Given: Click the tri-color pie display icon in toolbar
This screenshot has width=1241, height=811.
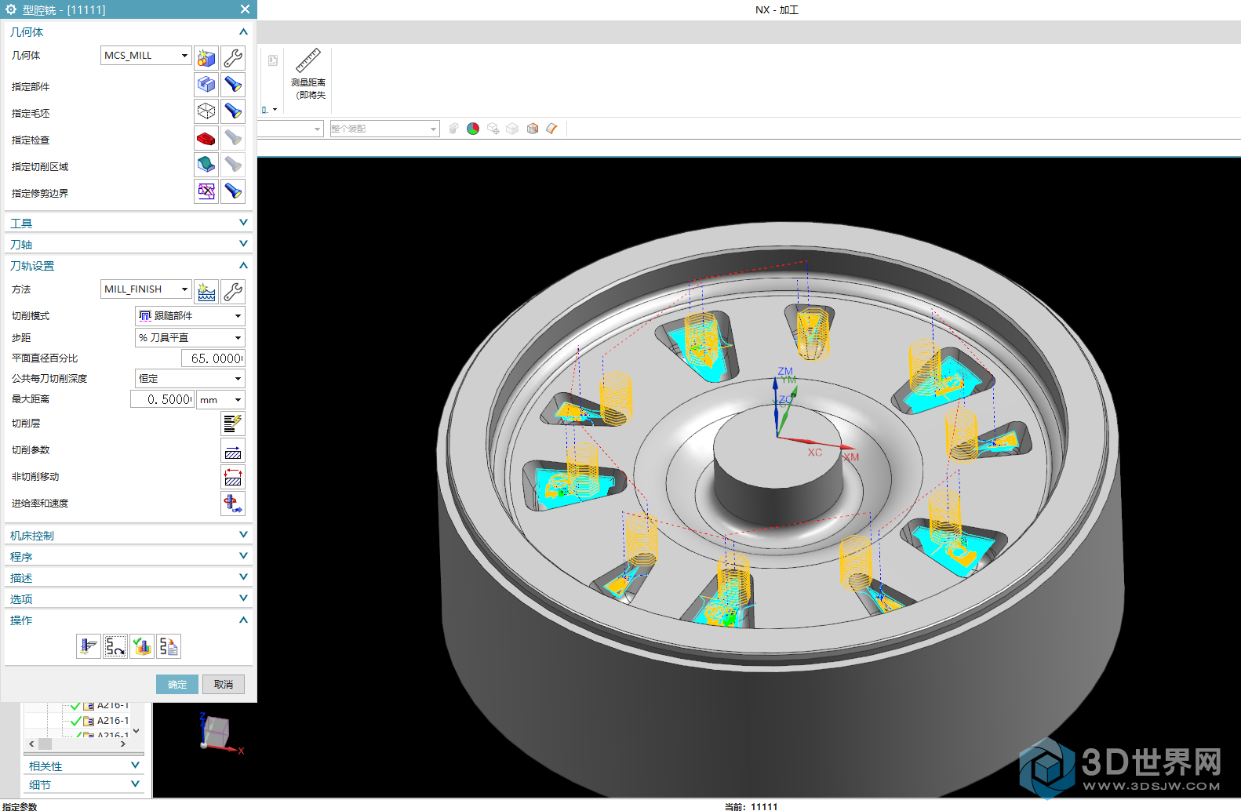Looking at the screenshot, I should [473, 129].
